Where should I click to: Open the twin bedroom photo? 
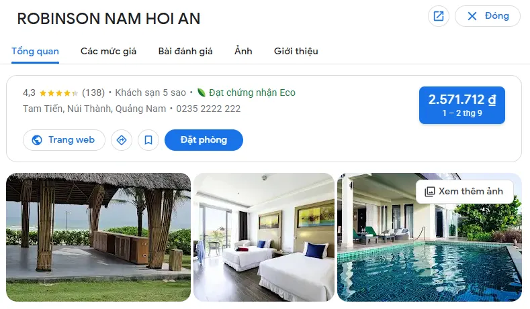264,237
